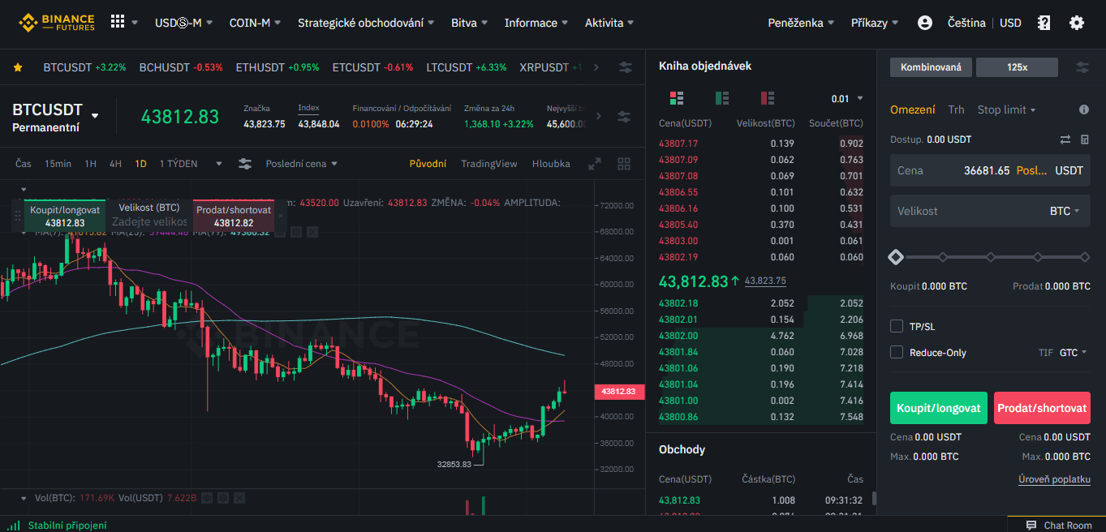Open market stats preferences sliders icon

[x=624, y=117]
